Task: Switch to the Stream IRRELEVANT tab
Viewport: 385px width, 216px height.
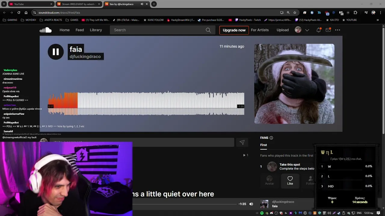Action: [x=78, y=4]
